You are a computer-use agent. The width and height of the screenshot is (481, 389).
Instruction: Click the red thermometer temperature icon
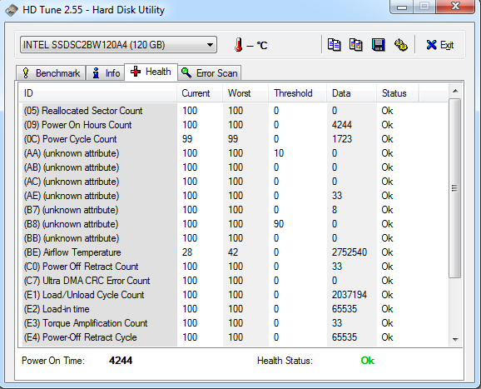[239, 45]
